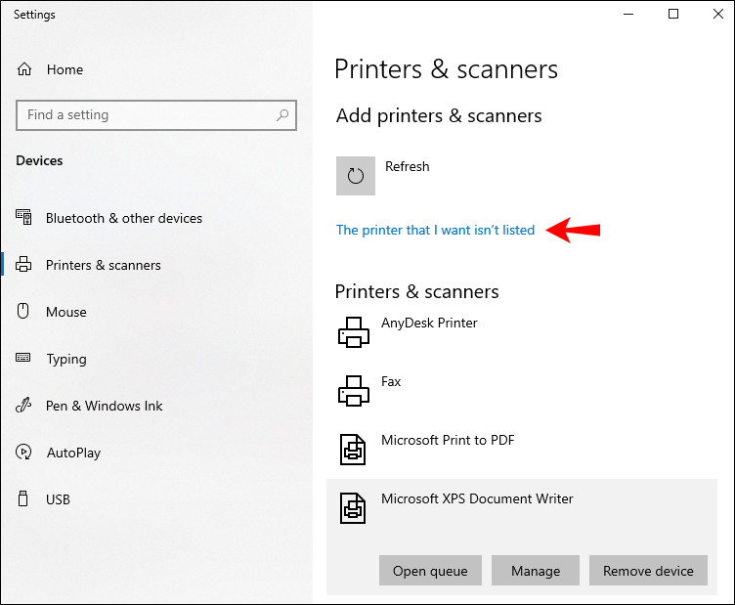Click the USB icon in sidebar
The width and height of the screenshot is (735, 605).
click(23, 498)
